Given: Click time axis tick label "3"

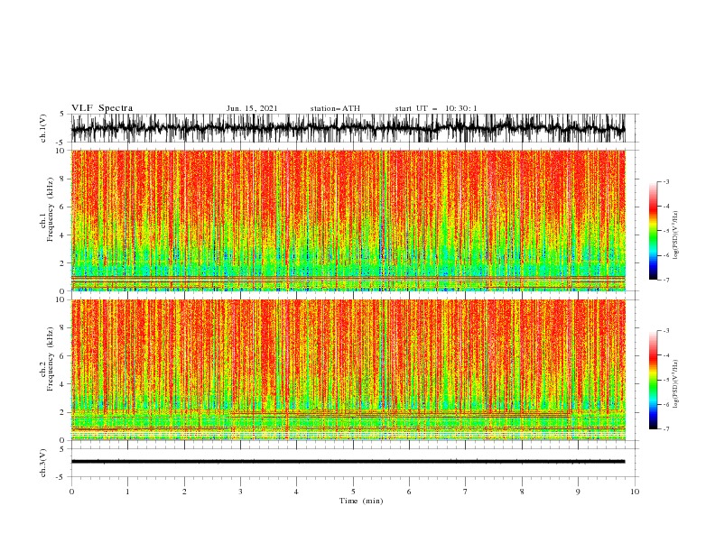Looking at the screenshot, I should [240, 492].
